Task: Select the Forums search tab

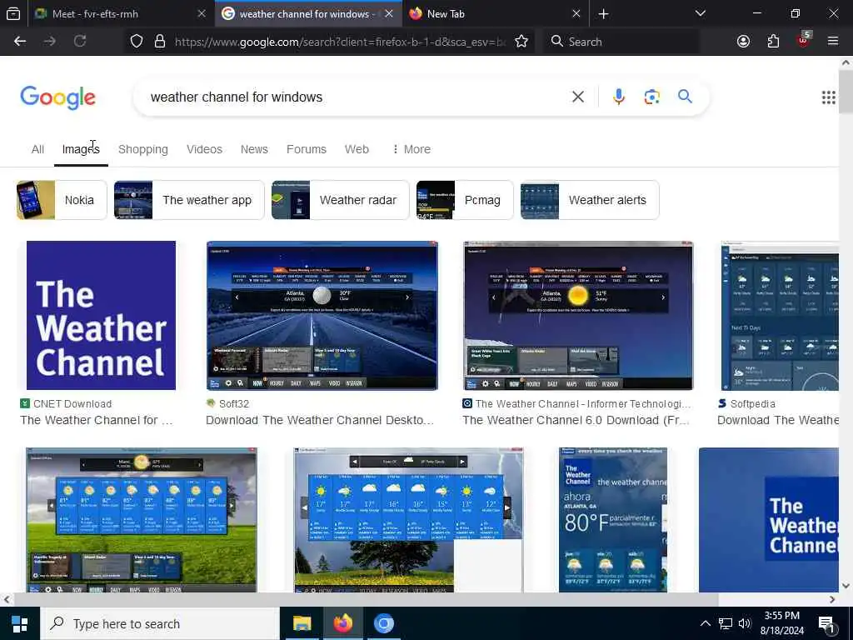Action: tap(307, 149)
